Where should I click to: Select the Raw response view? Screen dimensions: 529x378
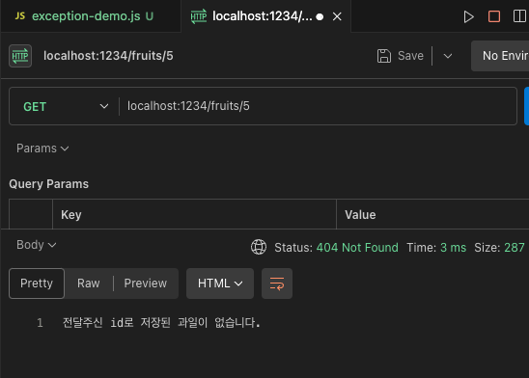click(89, 283)
